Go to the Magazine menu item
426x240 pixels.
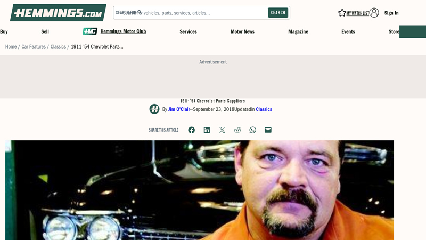tap(298, 31)
